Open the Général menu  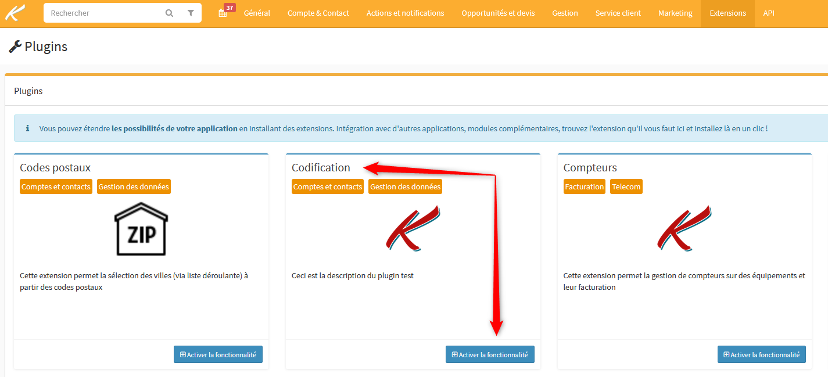pos(257,13)
